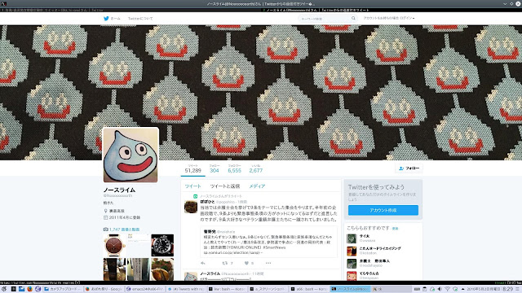The image size is (522, 293).
Task: Click the retweet indicator icon above first tweet
Action: pyautogui.click(x=196, y=196)
